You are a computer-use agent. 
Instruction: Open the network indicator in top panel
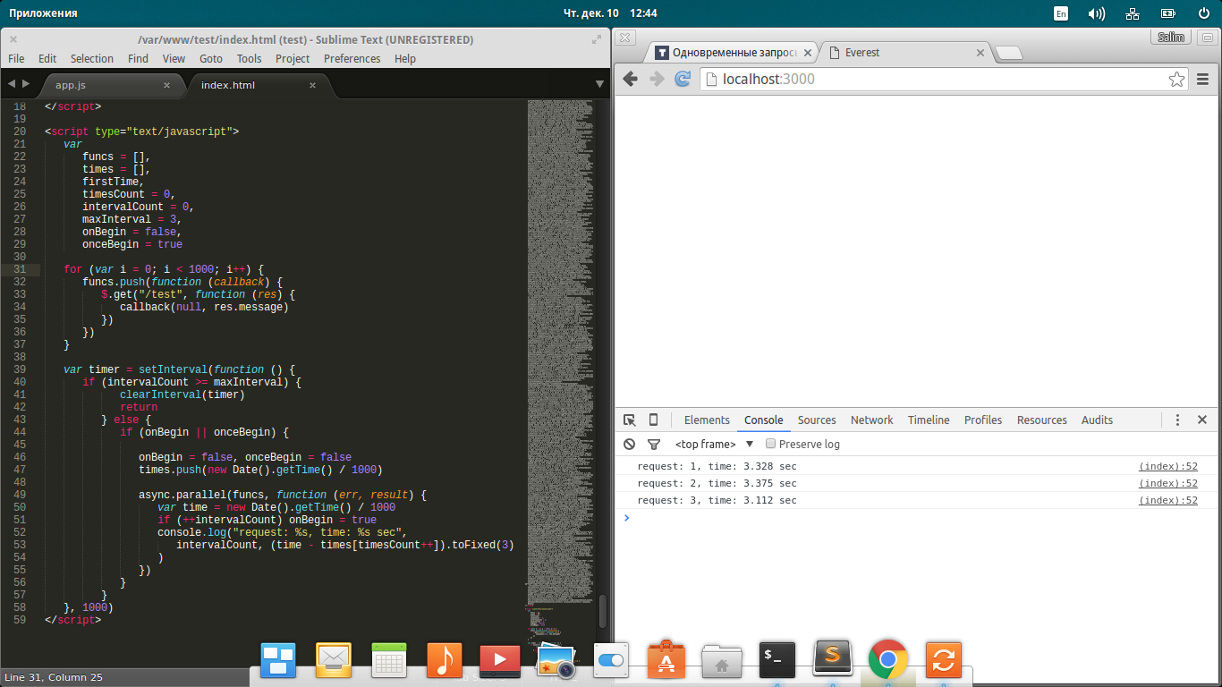pos(1133,13)
